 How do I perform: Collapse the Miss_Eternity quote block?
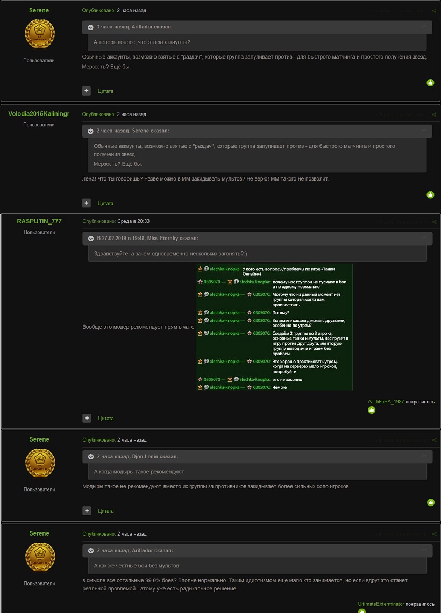[91, 238]
